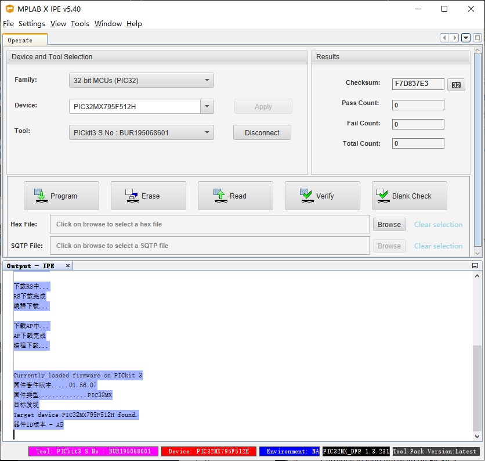This screenshot has height=461, width=485.
Task: Open the Tools menu
Action: [x=80, y=24]
